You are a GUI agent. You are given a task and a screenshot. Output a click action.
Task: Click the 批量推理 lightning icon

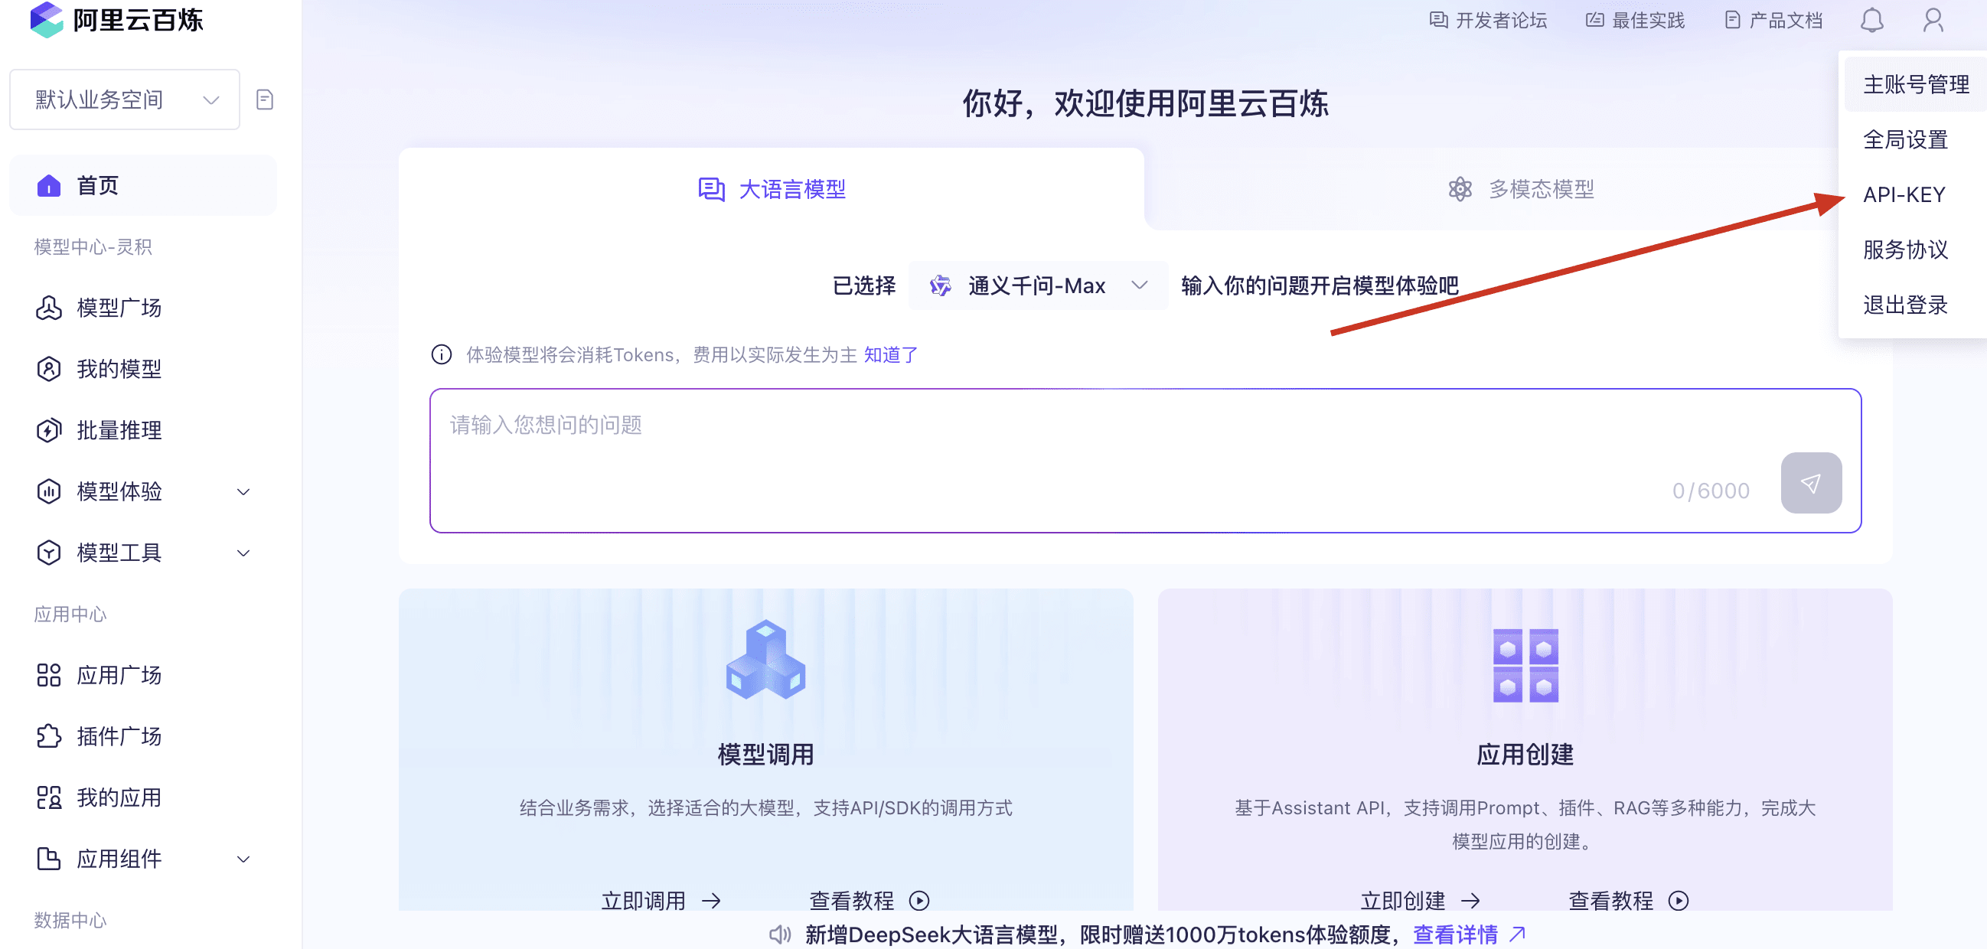[x=48, y=430]
